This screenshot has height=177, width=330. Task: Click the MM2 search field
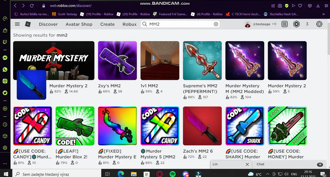[180, 24]
